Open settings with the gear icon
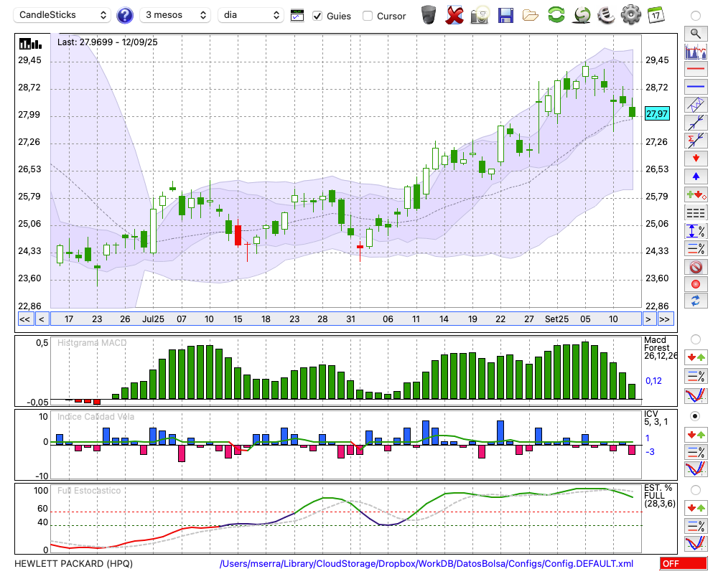Screen dimensions: 718x574 tap(631, 14)
